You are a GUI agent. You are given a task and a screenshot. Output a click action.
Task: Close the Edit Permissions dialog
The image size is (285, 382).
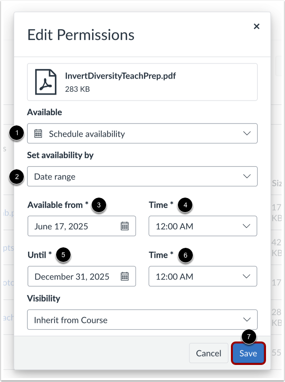click(x=256, y=26)
